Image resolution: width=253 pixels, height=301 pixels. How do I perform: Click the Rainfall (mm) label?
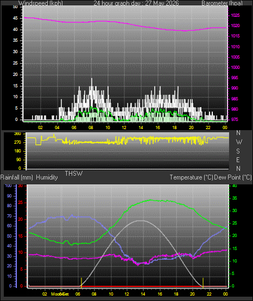pyautogui.click(x=16, y=177)
